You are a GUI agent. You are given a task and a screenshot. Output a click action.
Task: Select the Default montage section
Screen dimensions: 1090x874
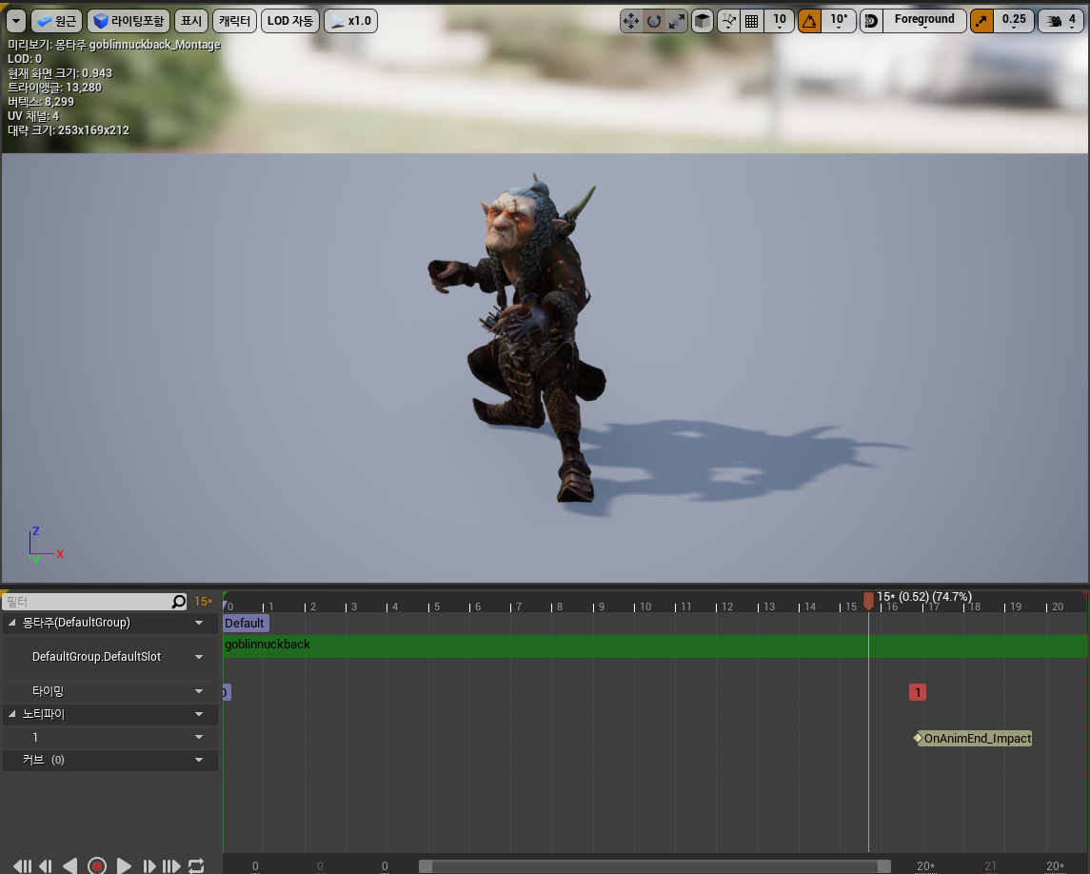245,623
